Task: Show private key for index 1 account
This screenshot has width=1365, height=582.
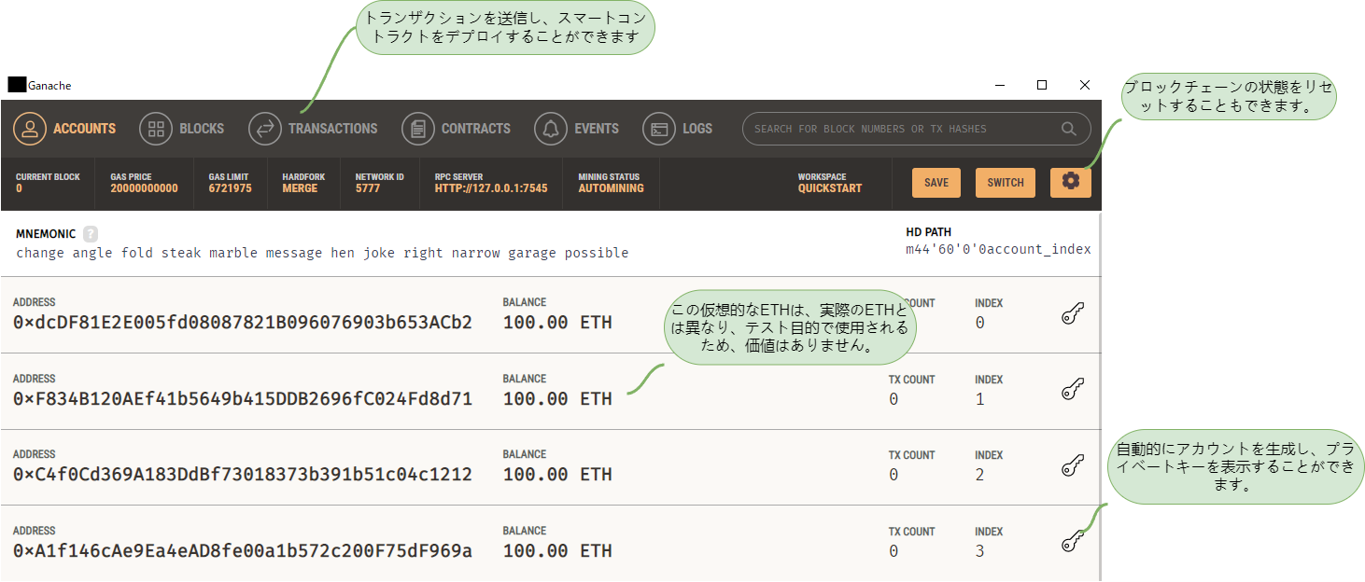Action: [1073, 390]
